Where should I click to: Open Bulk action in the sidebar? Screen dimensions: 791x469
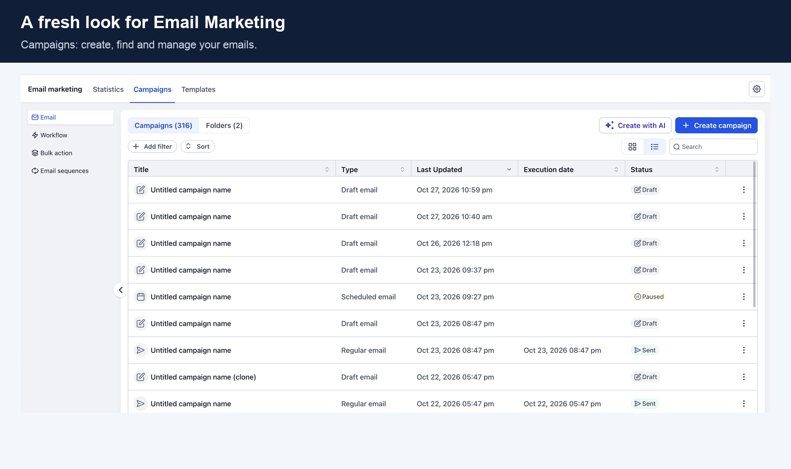(x=52, y=153)
